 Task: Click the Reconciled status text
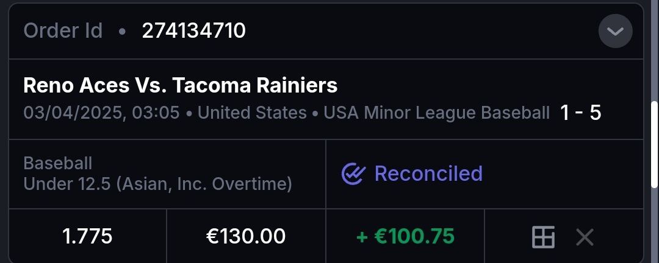point(428,174)
